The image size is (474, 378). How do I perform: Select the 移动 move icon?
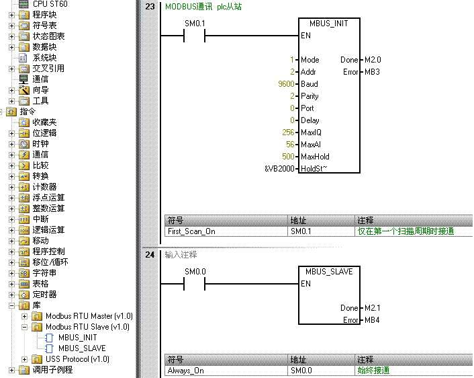pyautogui.click(x=24, y=241)
